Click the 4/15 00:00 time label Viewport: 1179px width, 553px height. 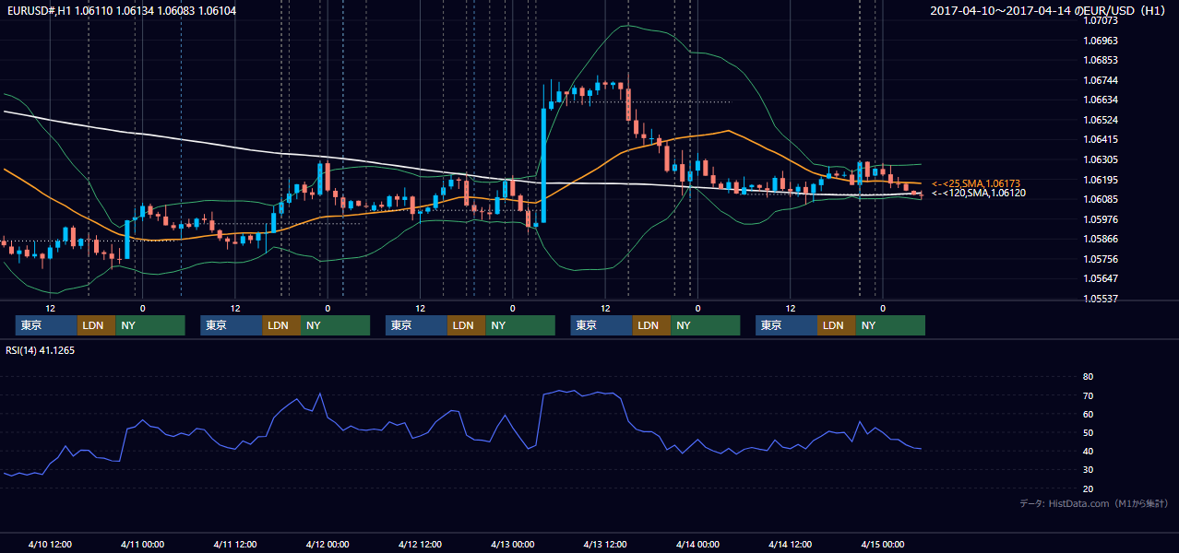click(x=882, y=545)
